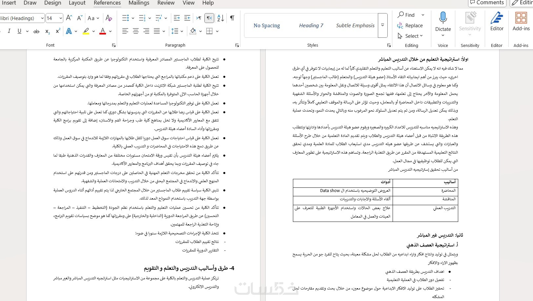Increase font size with Grow Font icon
Image resolution: width=533 pixels, height=301 pixels.
click(x=69, y=18)
